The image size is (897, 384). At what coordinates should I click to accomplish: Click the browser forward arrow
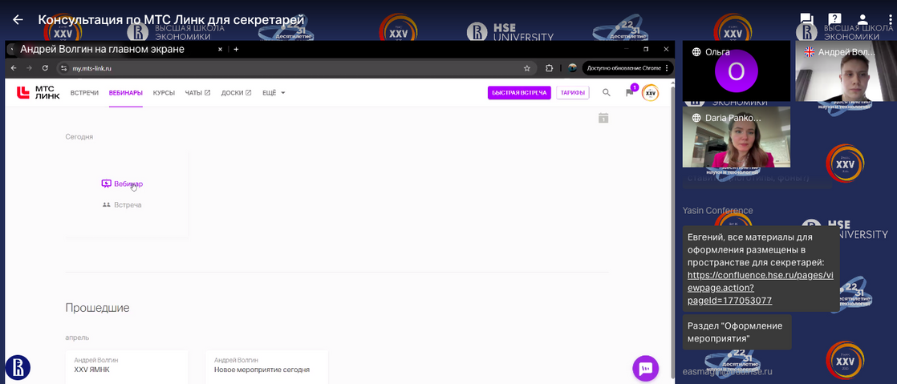point(29,68)
